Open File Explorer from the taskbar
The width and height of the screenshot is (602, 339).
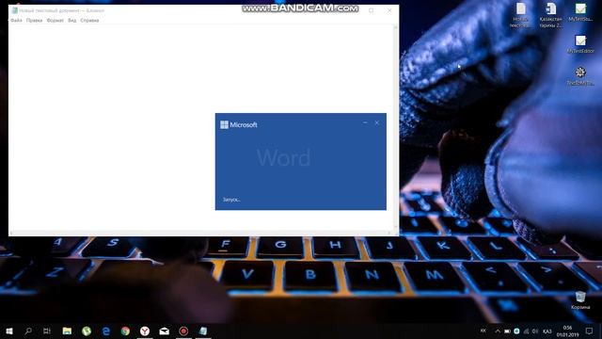pyautogui.click(x=67, y=331)
